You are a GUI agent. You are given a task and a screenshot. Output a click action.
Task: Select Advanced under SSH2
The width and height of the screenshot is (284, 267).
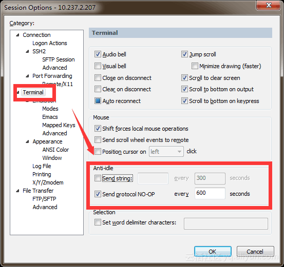(54, 68)
